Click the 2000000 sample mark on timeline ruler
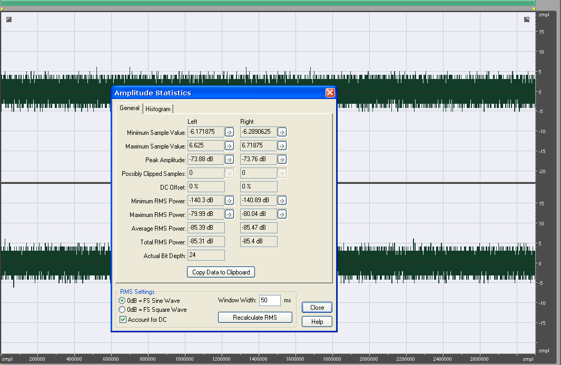 369,359
